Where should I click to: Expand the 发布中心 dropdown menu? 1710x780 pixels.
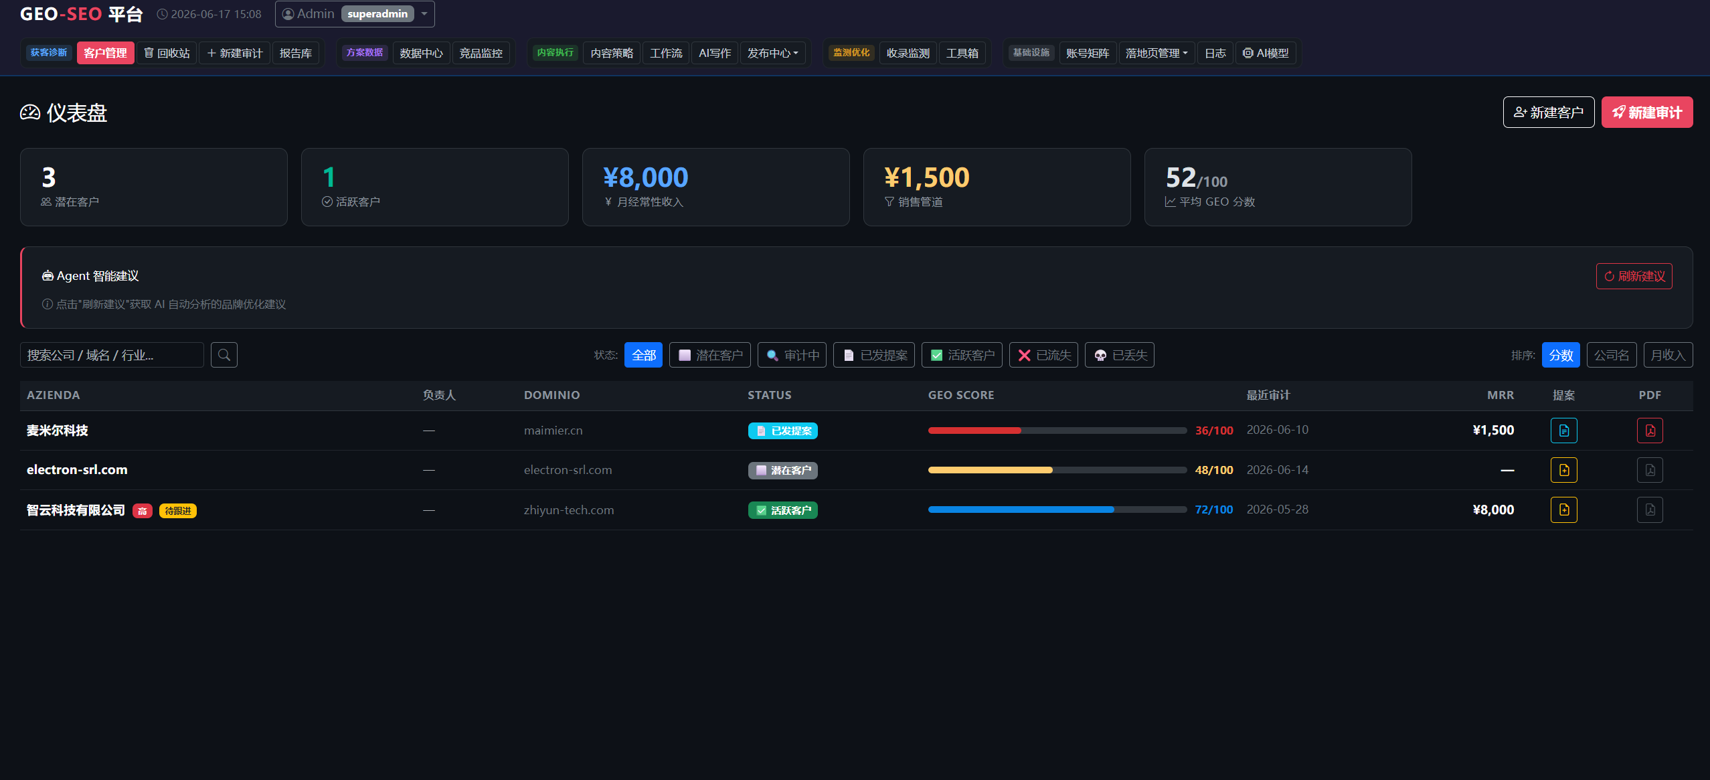click(x=772, y=53)
